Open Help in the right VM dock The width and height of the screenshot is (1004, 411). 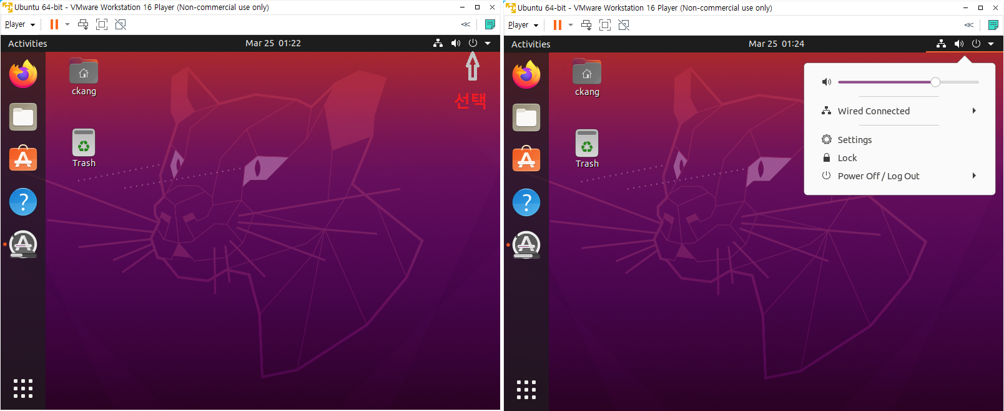pos(526,202)
